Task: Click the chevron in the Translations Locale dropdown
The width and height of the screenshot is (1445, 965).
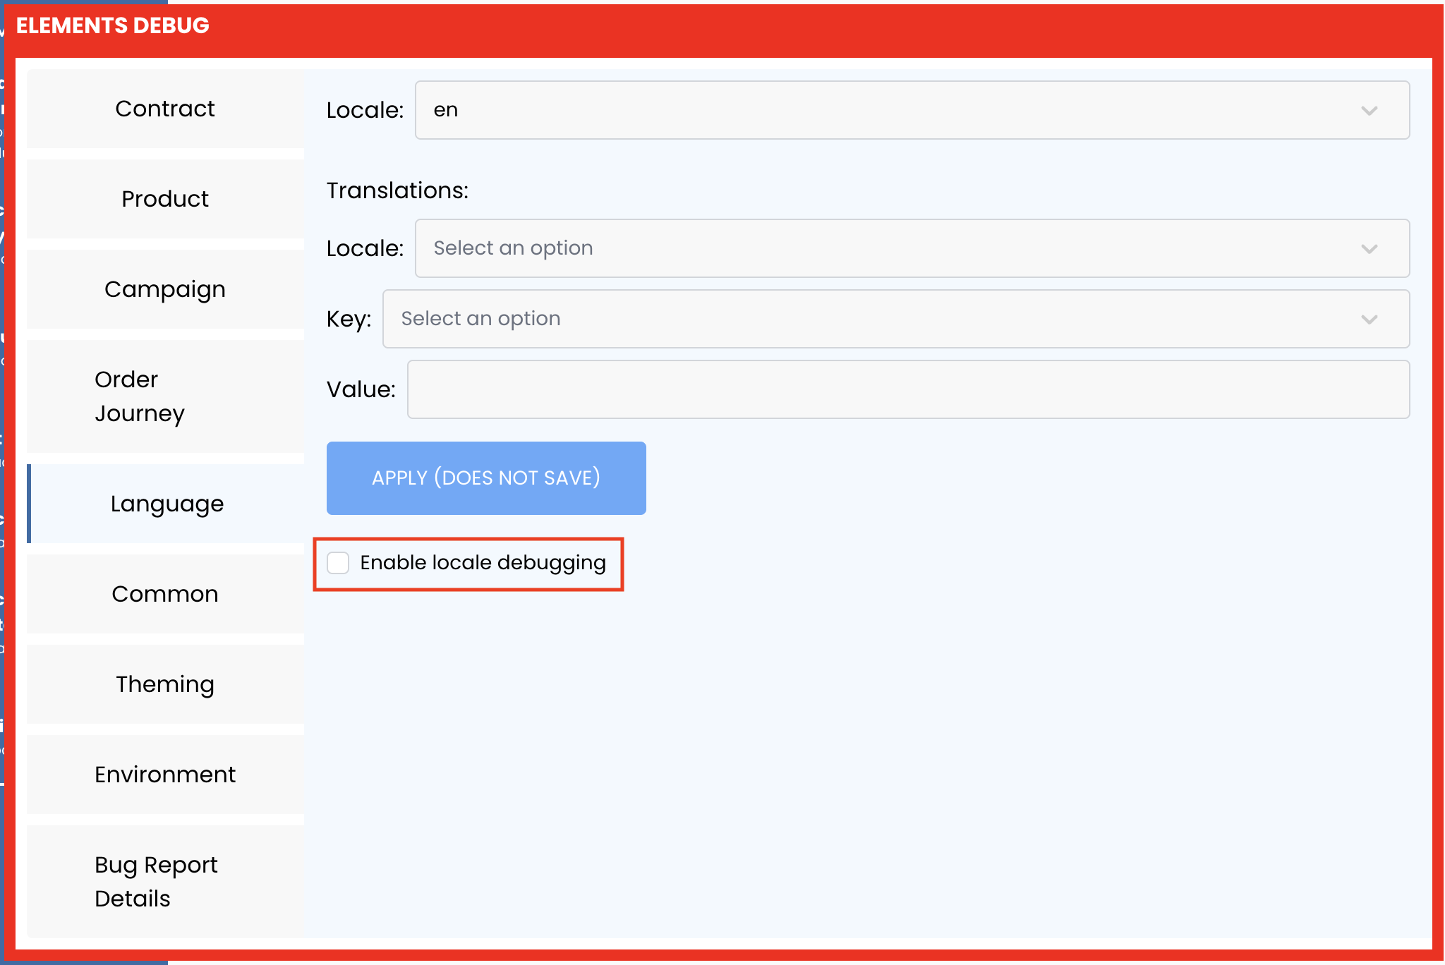Action: [x=1370, y=249]
